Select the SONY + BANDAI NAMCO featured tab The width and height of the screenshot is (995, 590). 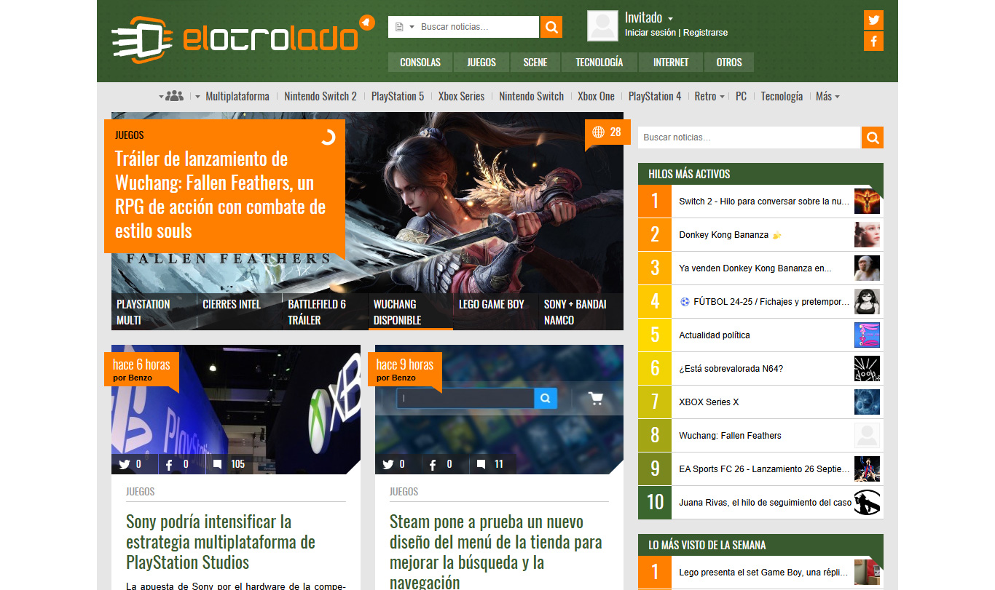point(581,312)
